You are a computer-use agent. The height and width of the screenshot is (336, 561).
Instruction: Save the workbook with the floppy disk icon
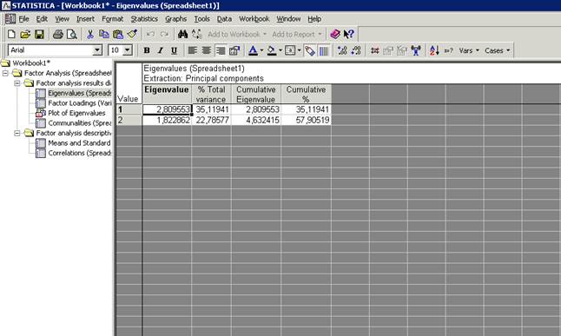point(39,35)
